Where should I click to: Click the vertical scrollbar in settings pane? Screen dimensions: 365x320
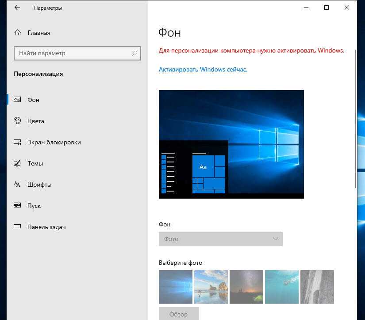(x=355, y=124)
